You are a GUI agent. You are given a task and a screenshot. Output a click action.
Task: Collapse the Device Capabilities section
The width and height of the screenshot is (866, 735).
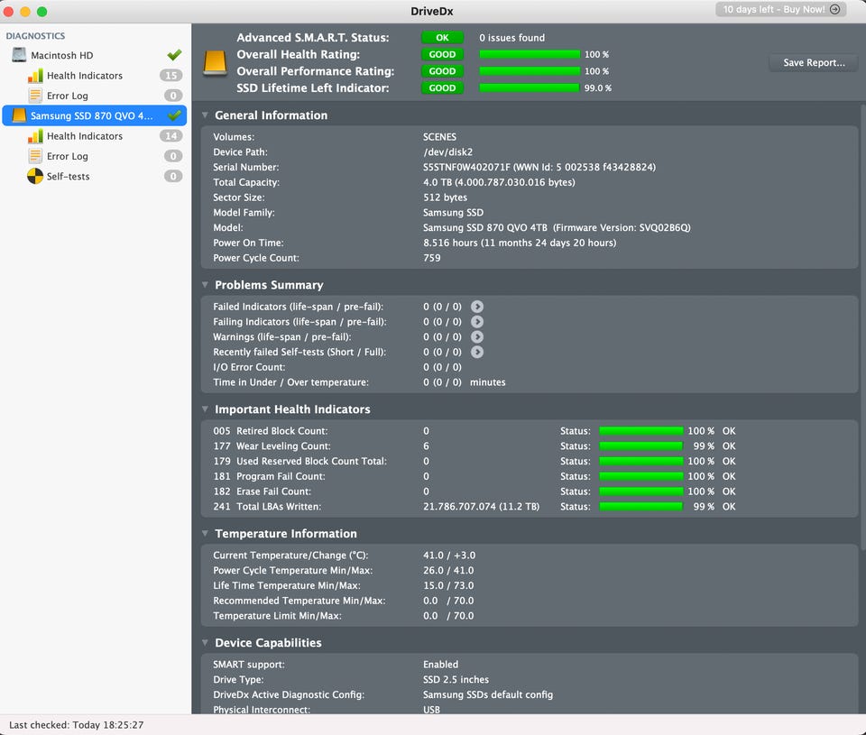[x=206, y=643]
